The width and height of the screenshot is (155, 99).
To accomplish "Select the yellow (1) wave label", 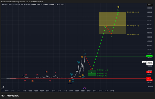I will pyautogui.click(x=24, y=76).
